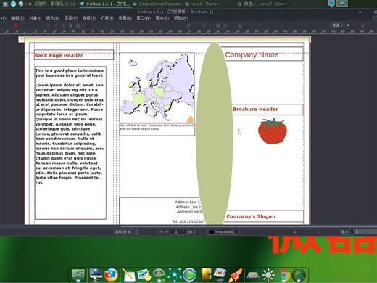Open the 页面(P) Page menu
This screenshot has width=377, height=283.
click(71, 18)
